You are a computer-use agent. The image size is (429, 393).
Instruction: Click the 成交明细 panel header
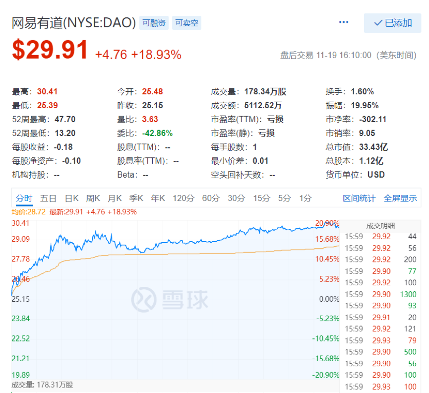(x=380, y=226)
